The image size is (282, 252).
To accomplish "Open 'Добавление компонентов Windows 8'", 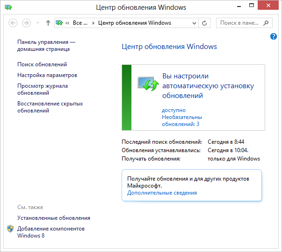I will [51, 232].
